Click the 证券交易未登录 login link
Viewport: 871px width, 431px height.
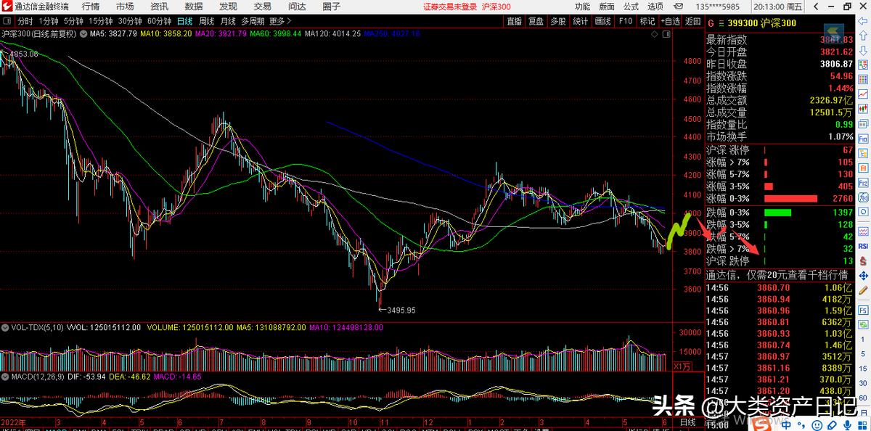[x=449, y=7]
